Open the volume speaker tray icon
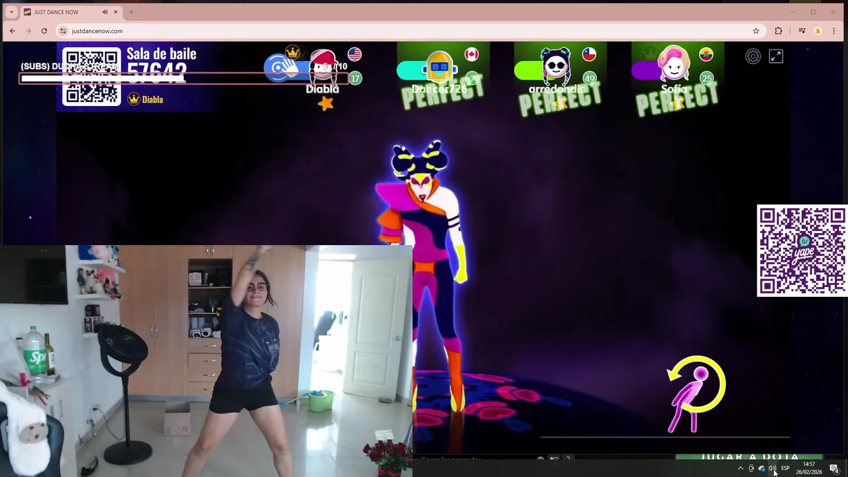Image resolution: width=848 pixels, height=477 pixels. (x=772, y=468)
